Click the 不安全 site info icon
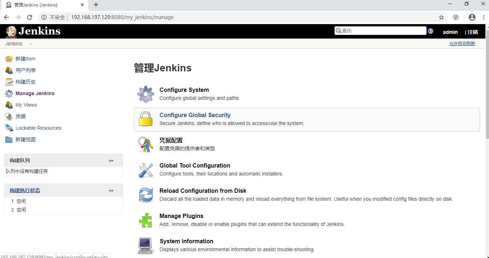The image size is (489, 258). coord(44,17)
